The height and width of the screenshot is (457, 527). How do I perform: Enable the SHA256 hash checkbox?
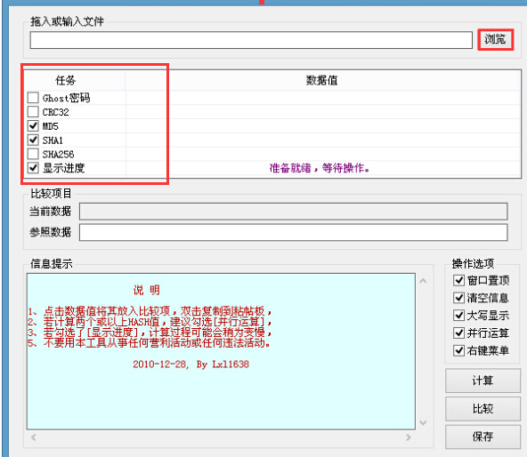33,154
